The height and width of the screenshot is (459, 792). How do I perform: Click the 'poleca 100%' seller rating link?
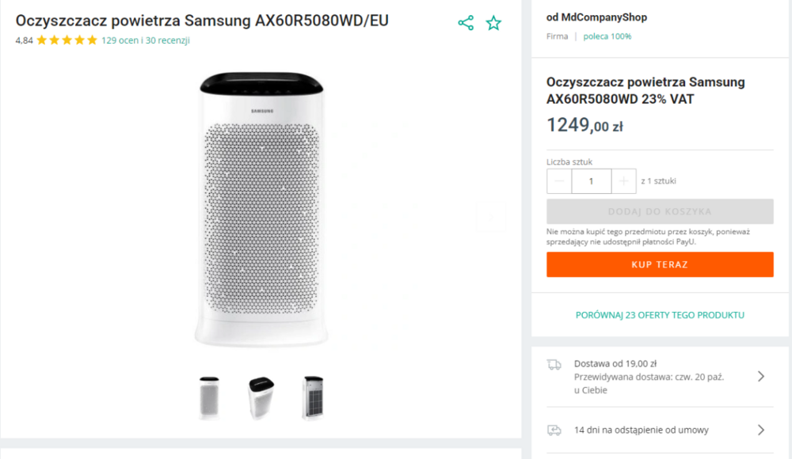[x=607, y=36]
